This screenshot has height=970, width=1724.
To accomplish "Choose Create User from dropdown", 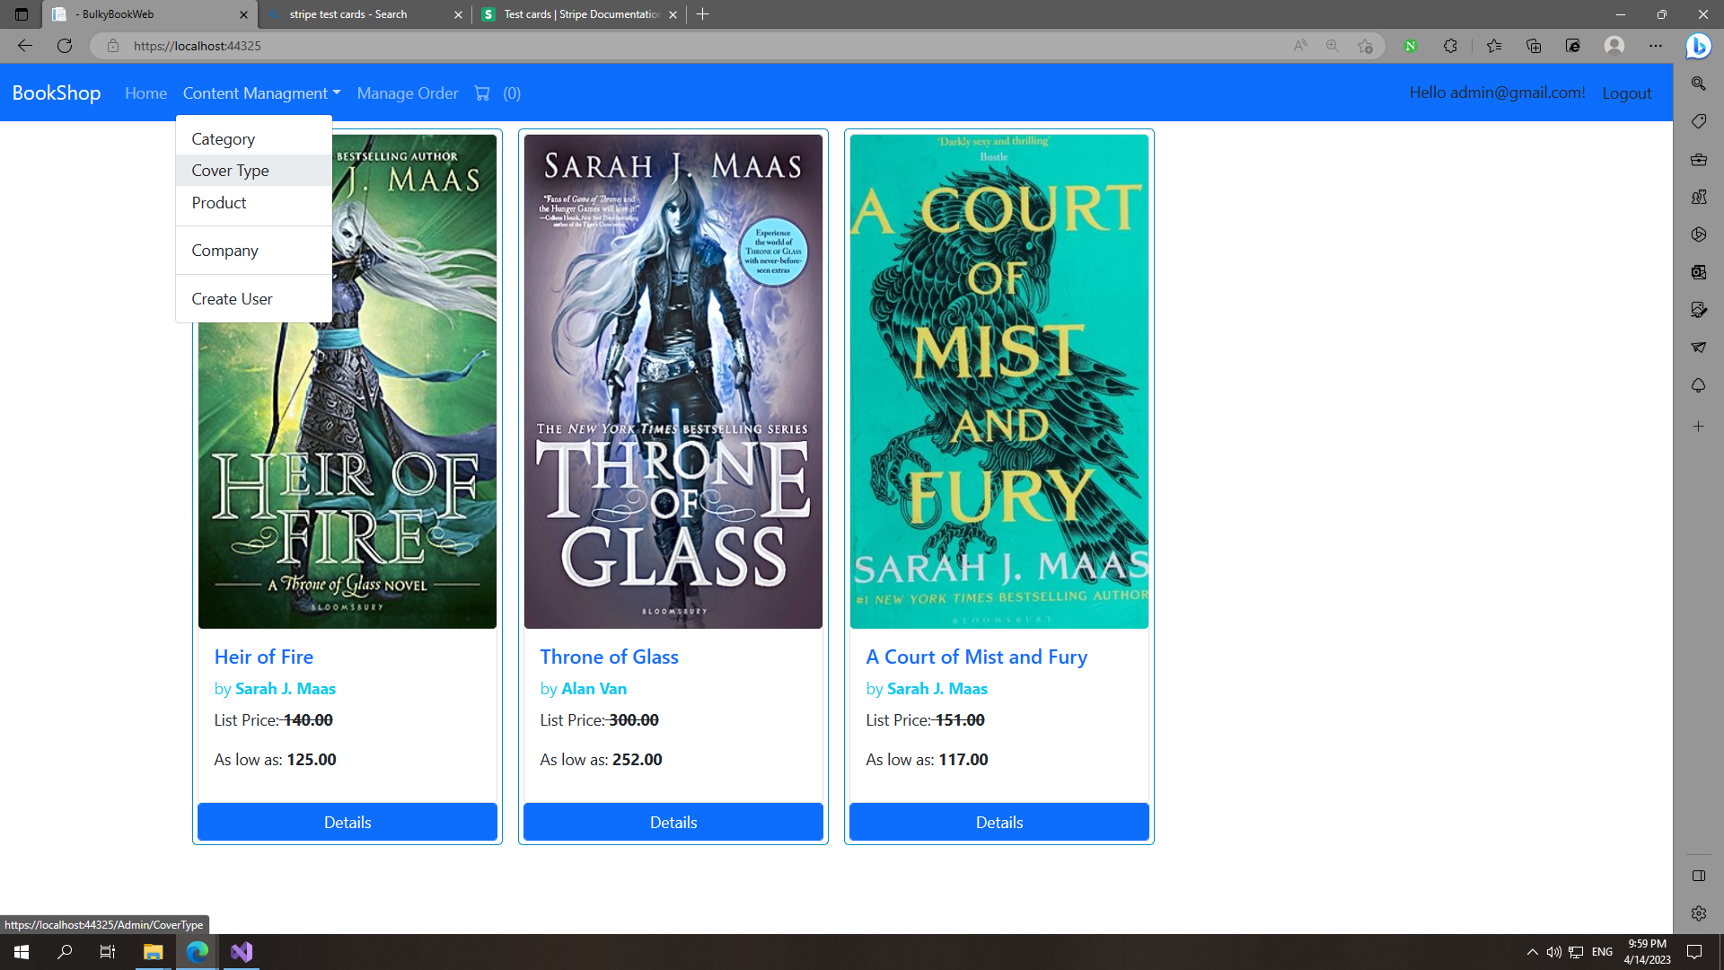I will (x=232, y=299).
